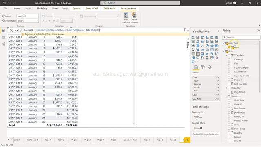Select map visualization
The height and width of the screenshot is (147, 261).
[193, 50]
